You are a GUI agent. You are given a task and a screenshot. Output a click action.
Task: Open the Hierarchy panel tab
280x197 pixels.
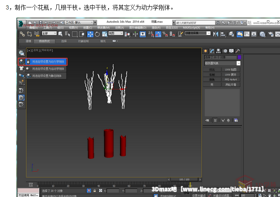point(218,51)
